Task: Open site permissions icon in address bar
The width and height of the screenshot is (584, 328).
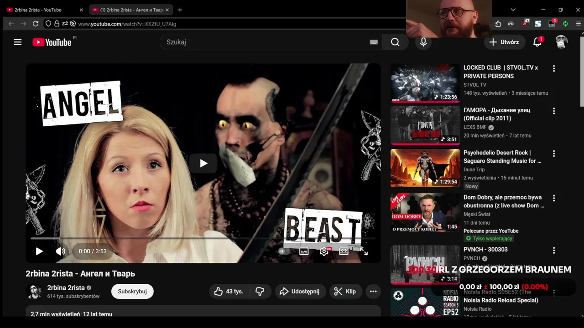Action: (x=65, y=24)
